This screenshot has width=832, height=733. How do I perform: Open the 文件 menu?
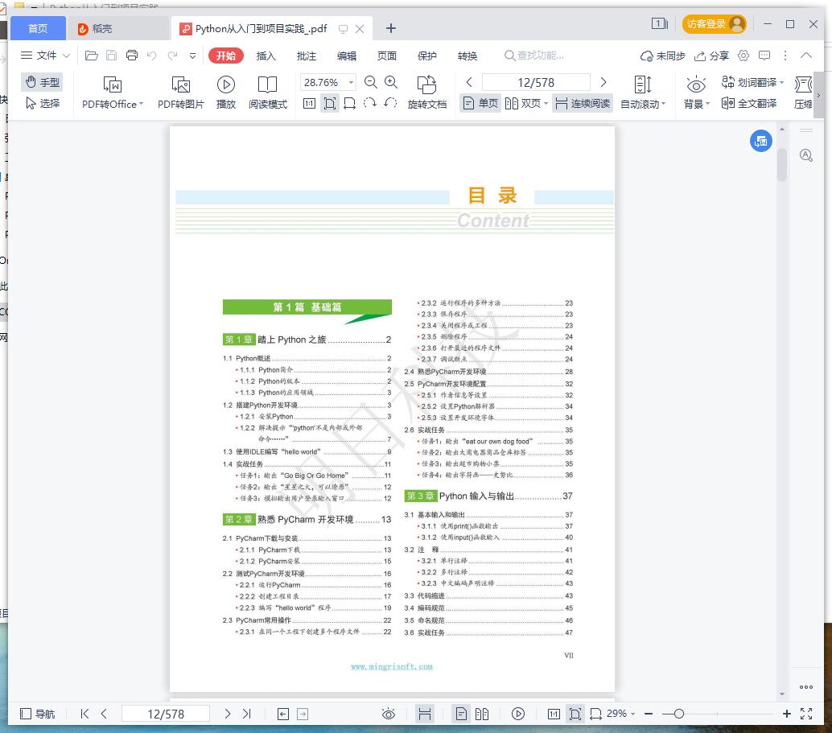click(45, 56)
